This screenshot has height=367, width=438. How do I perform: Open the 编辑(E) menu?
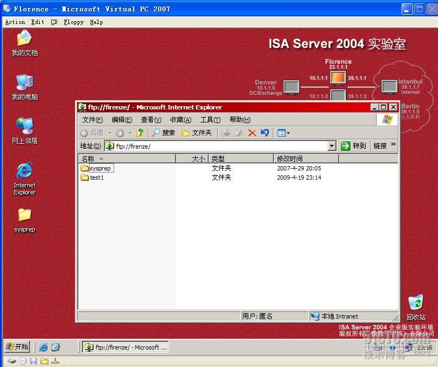coord(122,120)
